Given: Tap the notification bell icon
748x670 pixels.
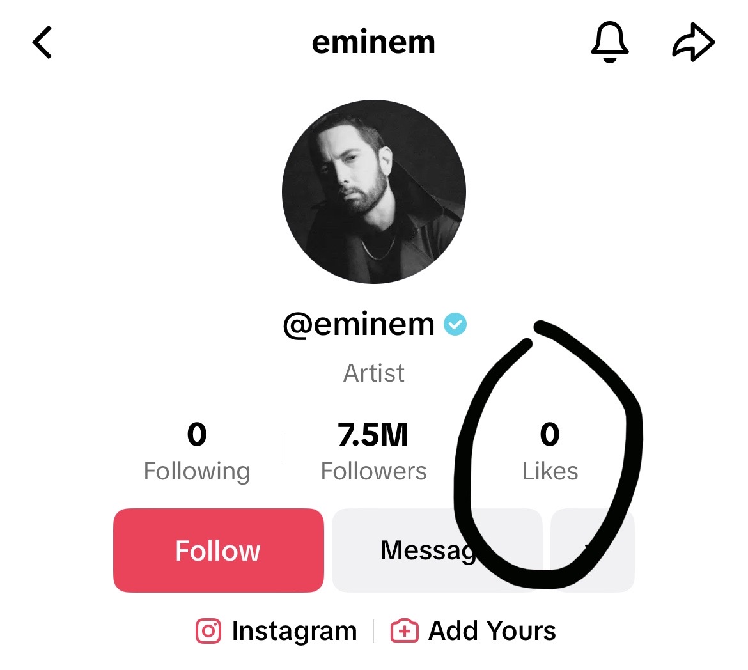Looking at the screenshot, I should 610,42.
